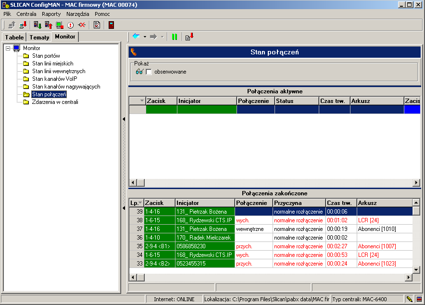Click LCR [24] cell in row 38
This screenshot has height=305, width=425.
[385, 220]
